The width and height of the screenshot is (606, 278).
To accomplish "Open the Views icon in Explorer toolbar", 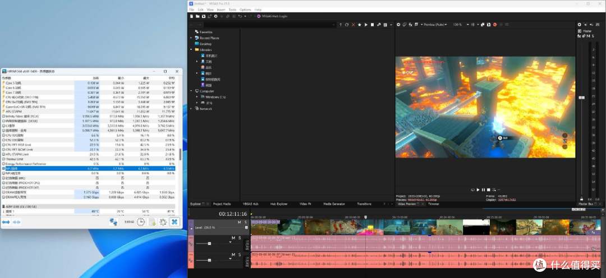I will tap(385, 25).
